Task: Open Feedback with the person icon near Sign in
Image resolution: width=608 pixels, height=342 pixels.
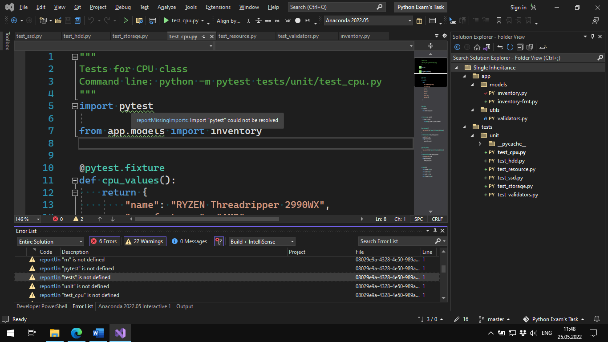Action: pos(532,7)
